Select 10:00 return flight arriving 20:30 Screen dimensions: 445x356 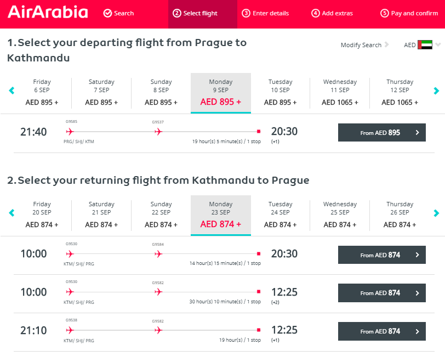382,255
